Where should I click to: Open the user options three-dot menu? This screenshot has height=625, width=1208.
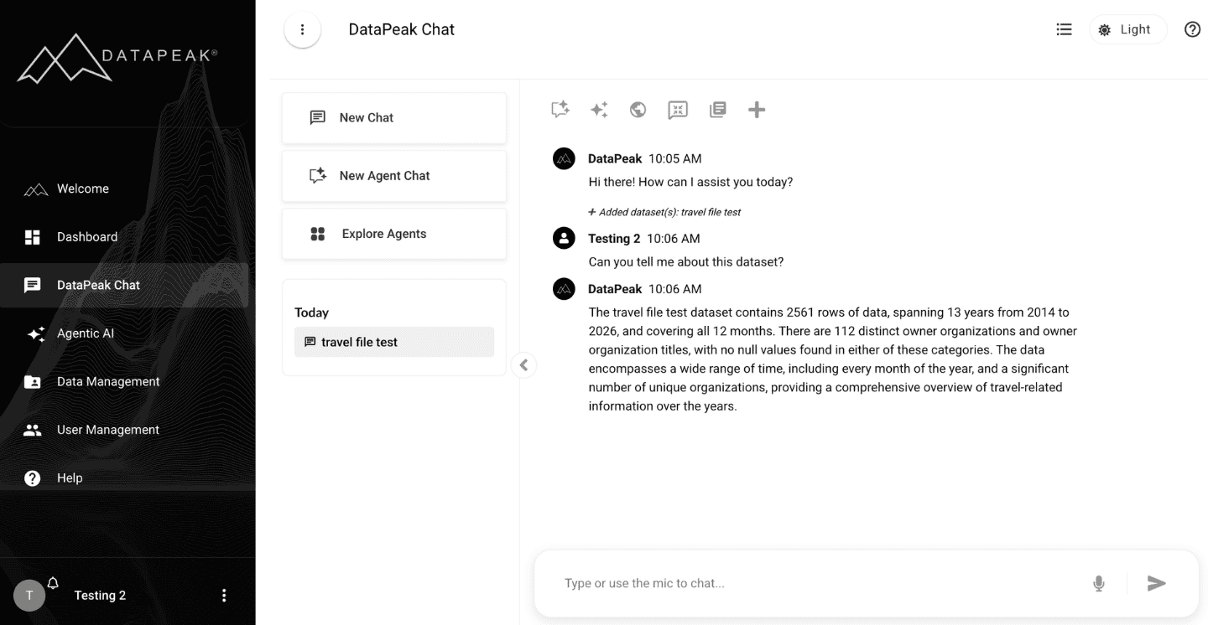coord(224,596)
